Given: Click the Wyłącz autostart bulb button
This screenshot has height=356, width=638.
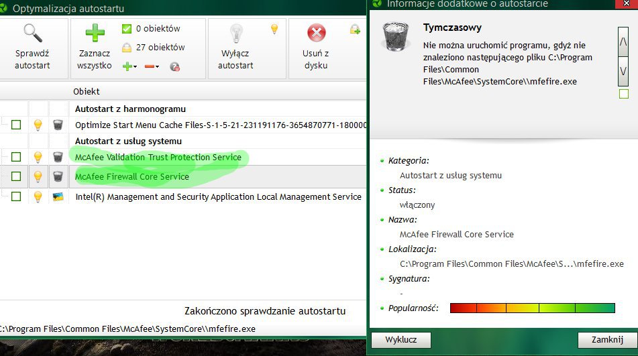Looking at the screenshot, I should (x=235, y=48).
